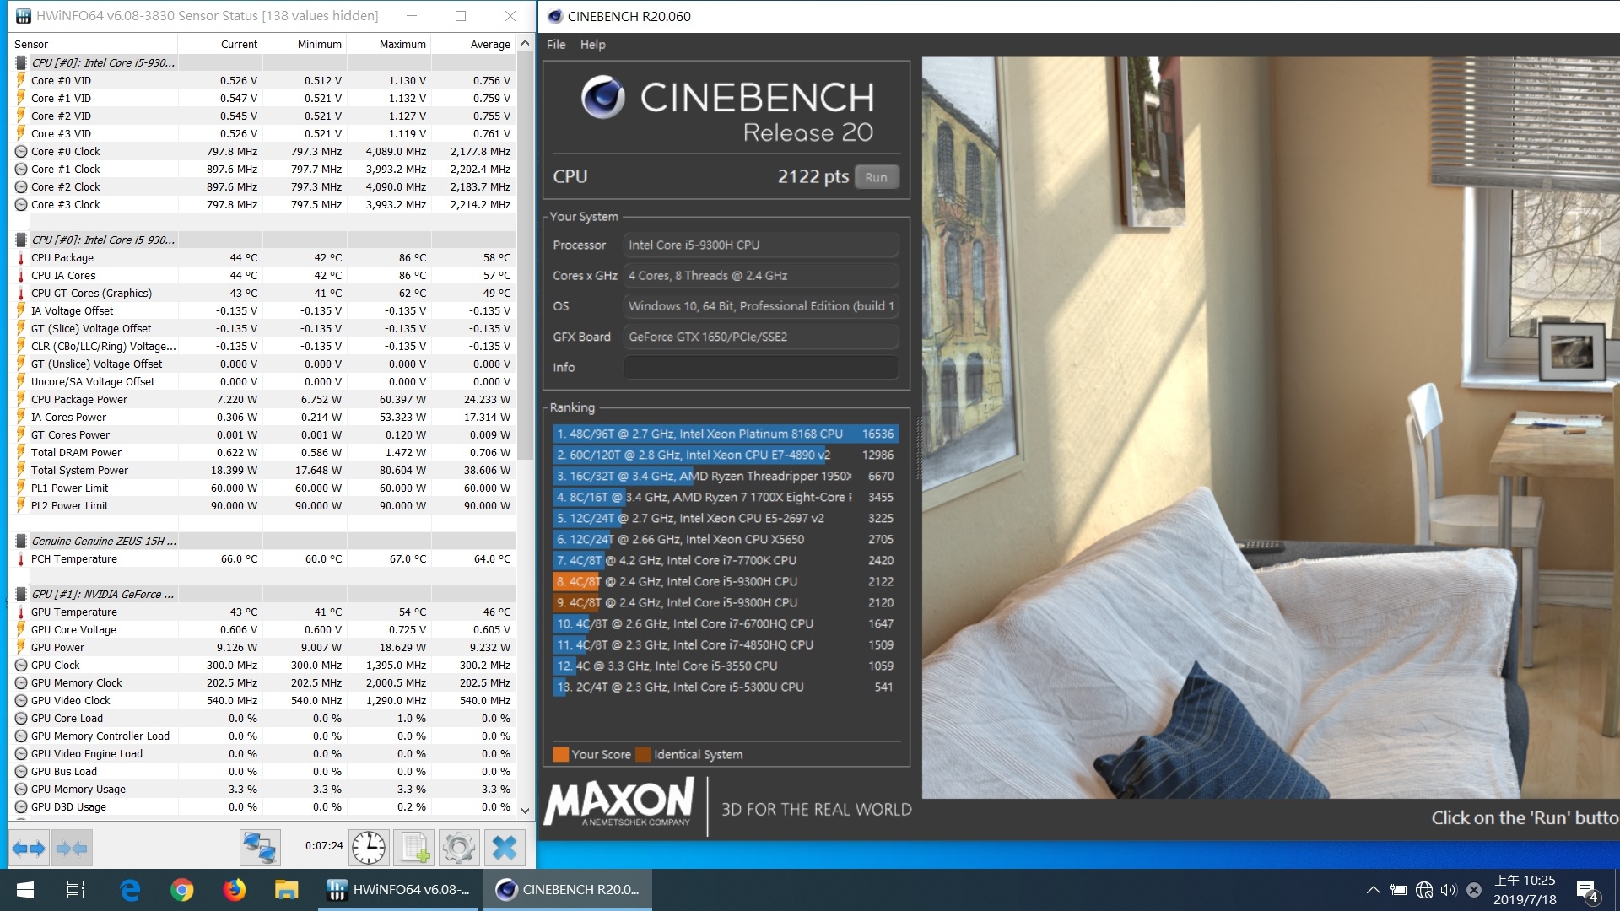Image resolution: width=1620 pixels, height=911 pixels.
Task: Show hidden system tray icons
Action: (1373, 890)
